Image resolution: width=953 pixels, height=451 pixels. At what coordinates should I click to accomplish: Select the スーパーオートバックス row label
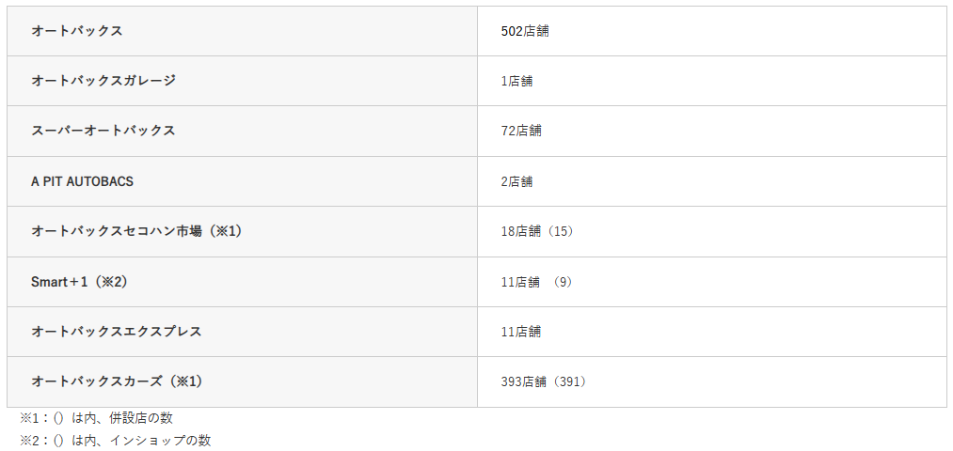tap(103, 131)
